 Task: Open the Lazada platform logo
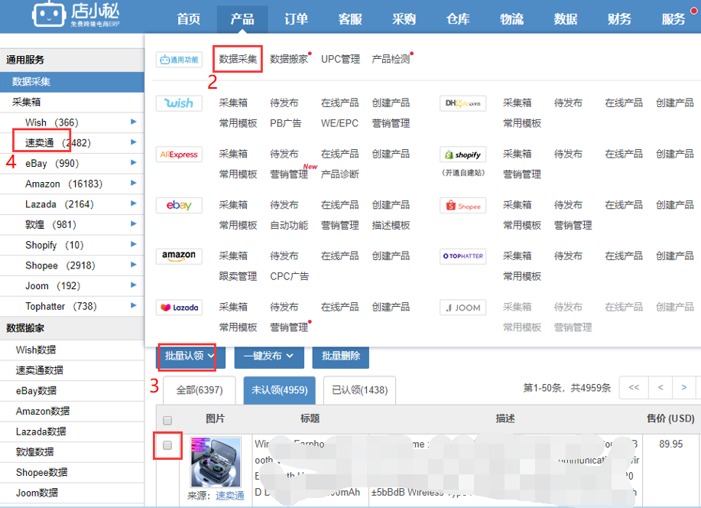click(x=179, y=308)
